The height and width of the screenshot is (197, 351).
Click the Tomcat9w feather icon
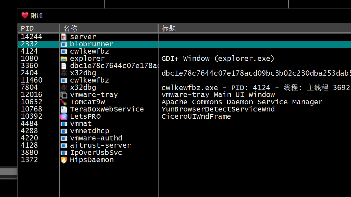click(64, 102)
